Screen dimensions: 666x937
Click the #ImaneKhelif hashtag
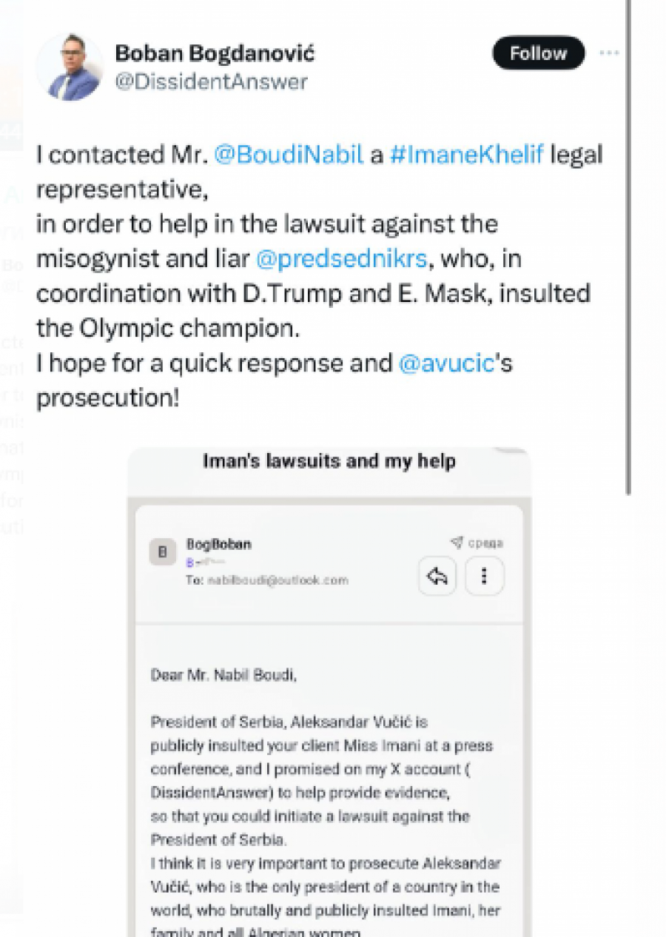(x=466, y=155)
